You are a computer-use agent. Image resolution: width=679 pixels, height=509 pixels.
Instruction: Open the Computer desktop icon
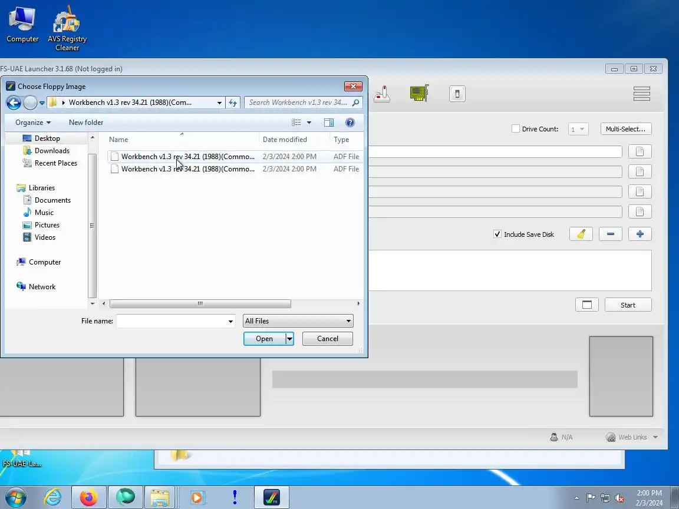point(22,24)
